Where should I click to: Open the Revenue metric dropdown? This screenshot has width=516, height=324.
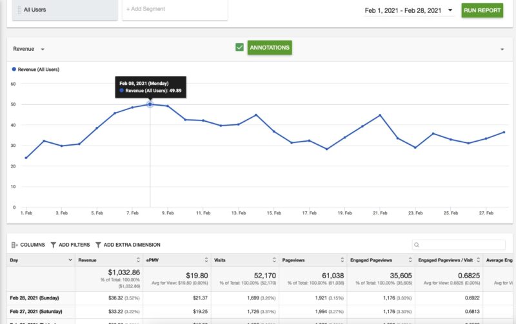[x=28, y=49]
